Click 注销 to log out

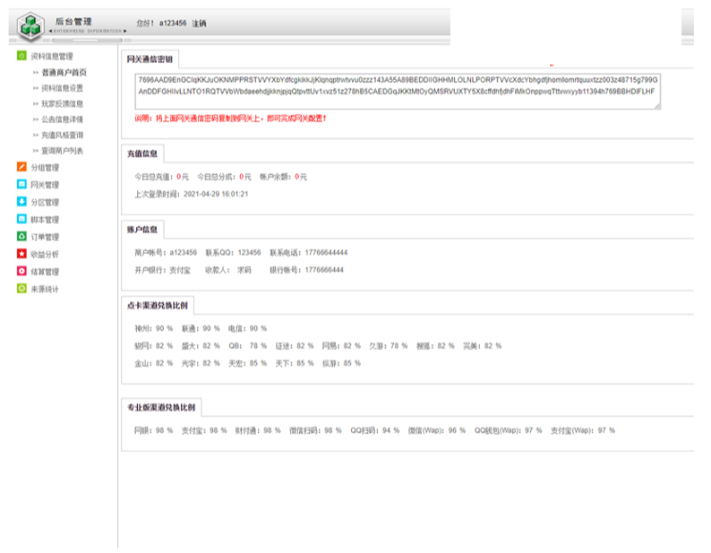198,23
